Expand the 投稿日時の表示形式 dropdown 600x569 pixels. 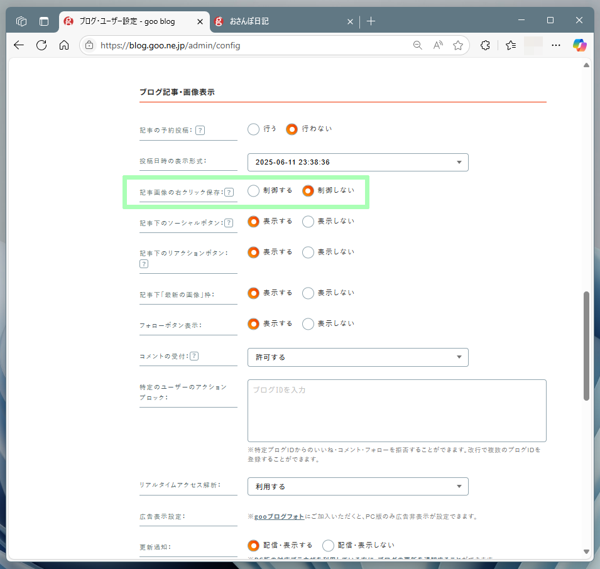pyautogui.click(x=357, y=162)
